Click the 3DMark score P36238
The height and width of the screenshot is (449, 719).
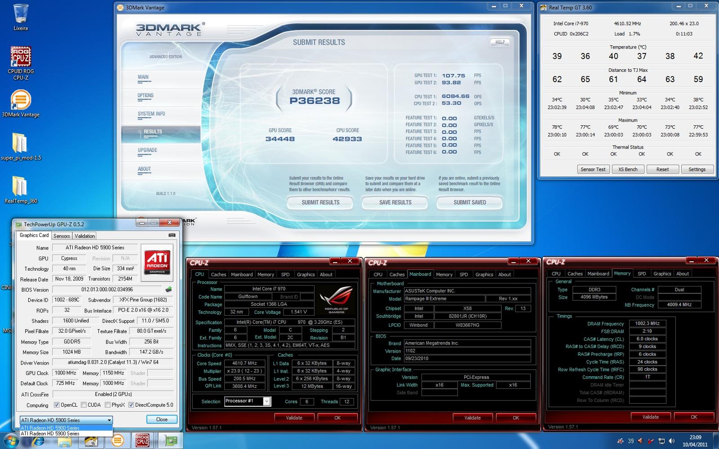click(x=315, y=101)
